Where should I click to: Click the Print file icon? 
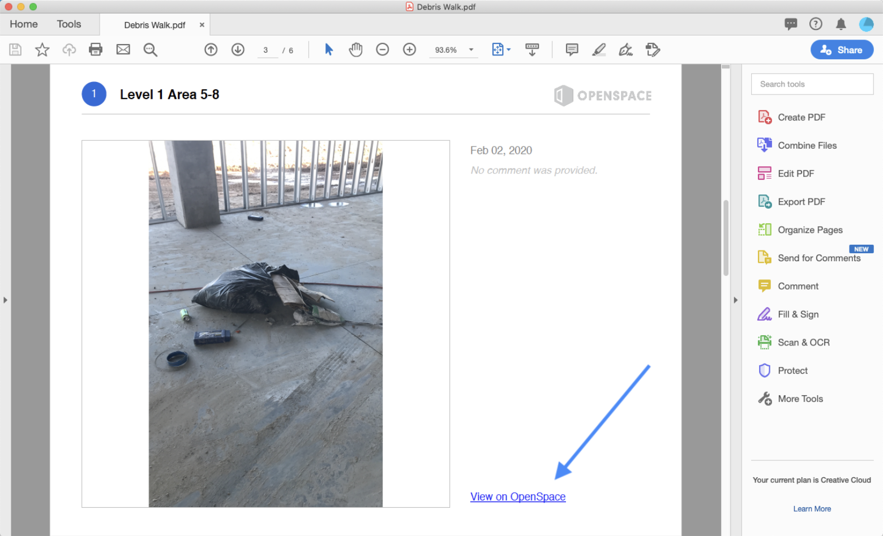[96, 50]
